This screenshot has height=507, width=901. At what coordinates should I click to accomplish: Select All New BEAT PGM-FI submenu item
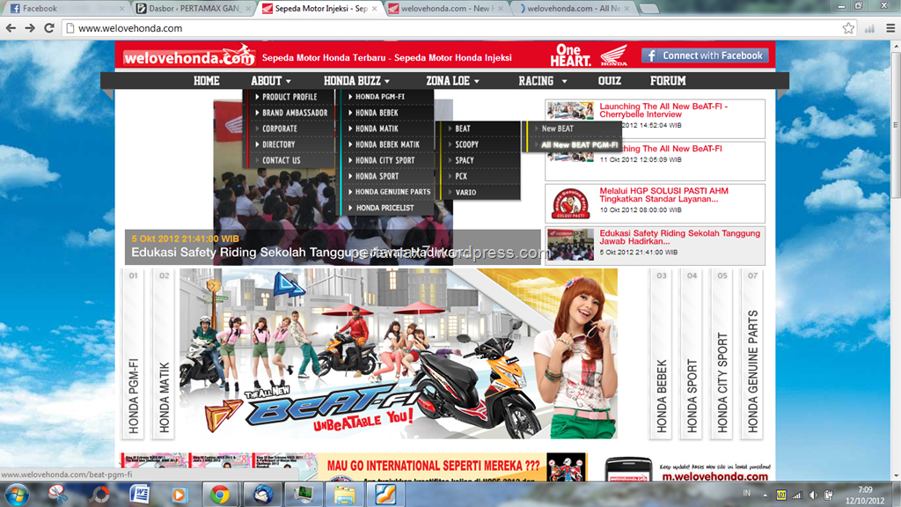pyautogui.click(x=580, y=144)
